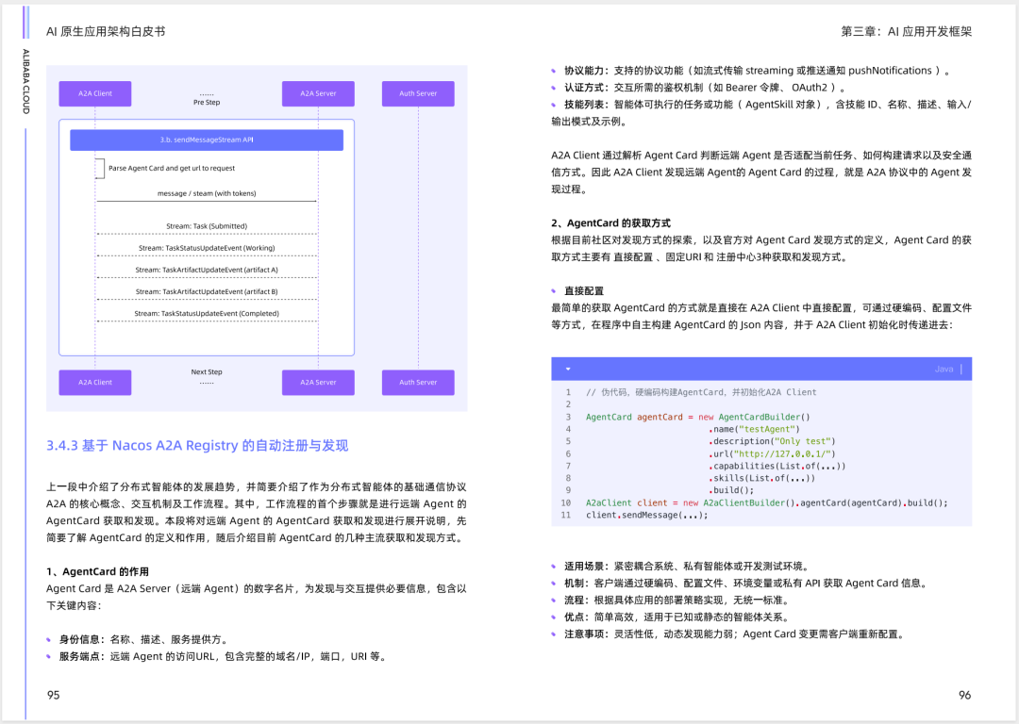Click the "Pre Step" label in the diagram
The image size is (1019, 724).
coord(207,102)
